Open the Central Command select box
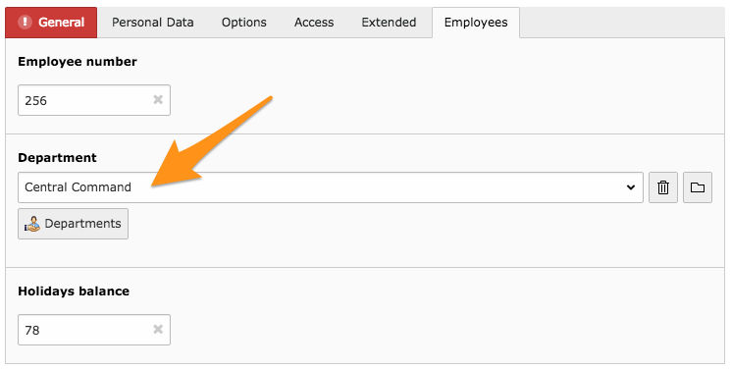Viewport: 731px width, 370px height. coord(331,187)
